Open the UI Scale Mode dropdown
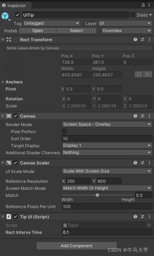154x256 pixels. pos(107,171)
